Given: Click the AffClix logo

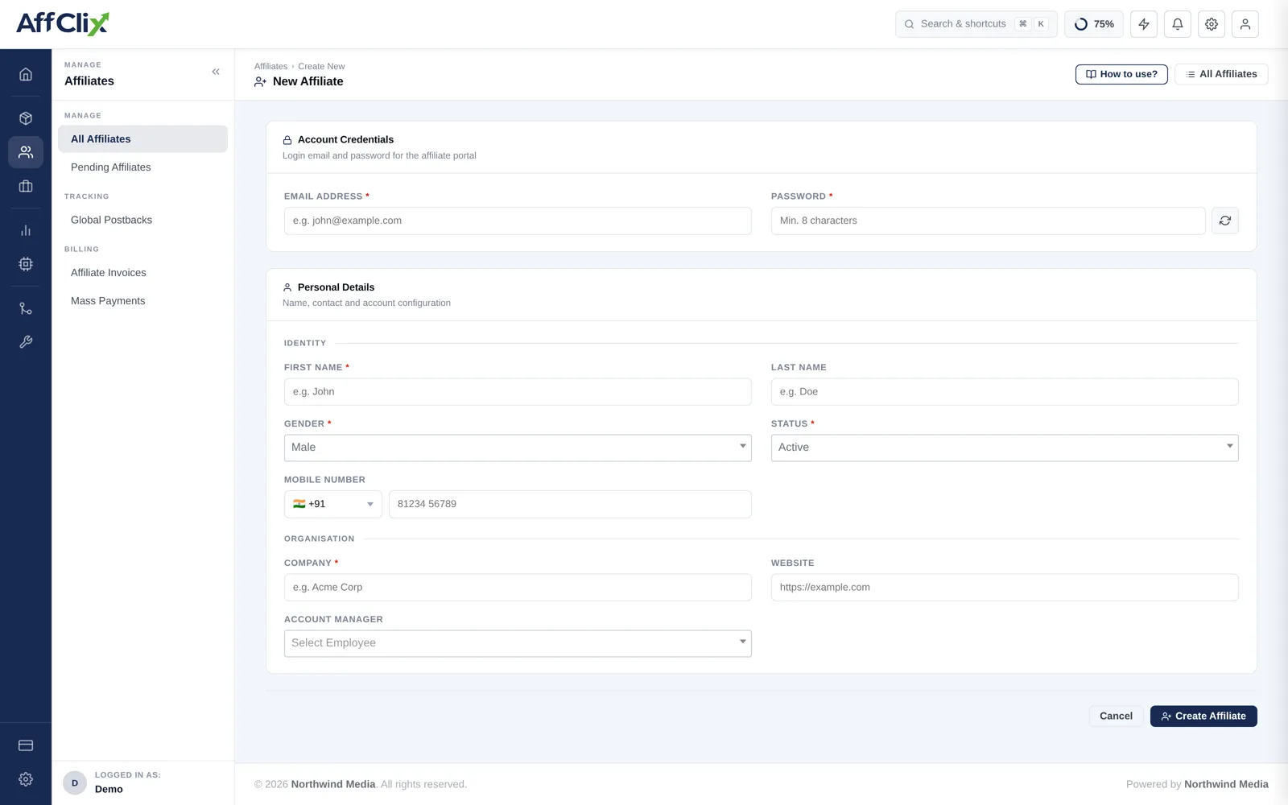Looking at the screenshot, I should point(63,23).
